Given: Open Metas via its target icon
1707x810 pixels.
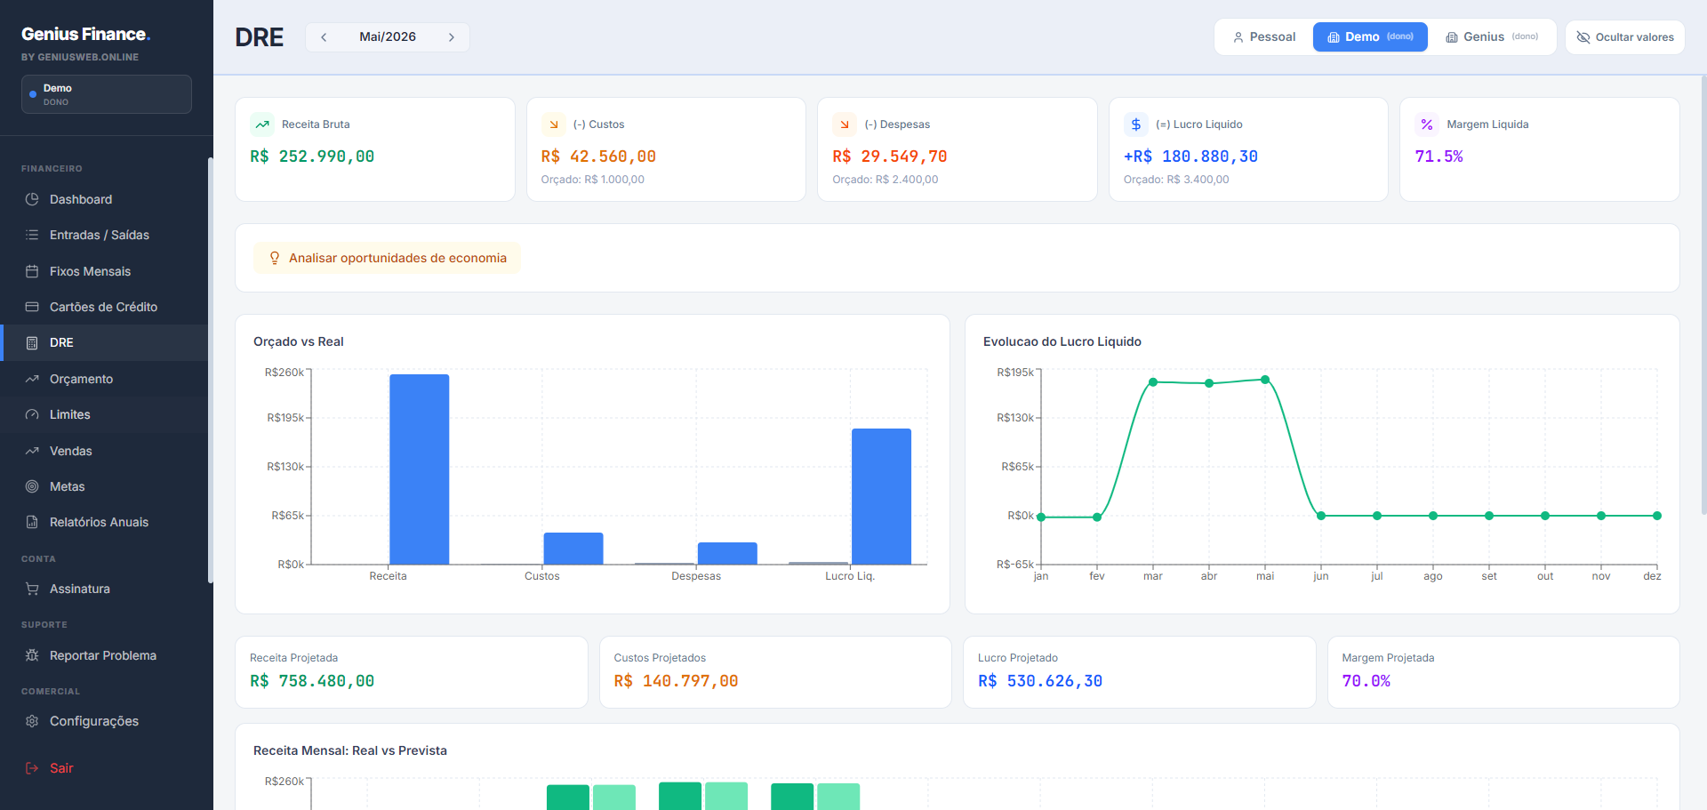Looking at the screenshot, I should click(32, 486).
